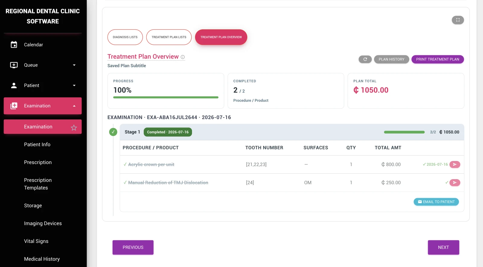Click the Previous button
Image resolution: width=483 pixels, height=267 pixels.
tap(133, 247)
